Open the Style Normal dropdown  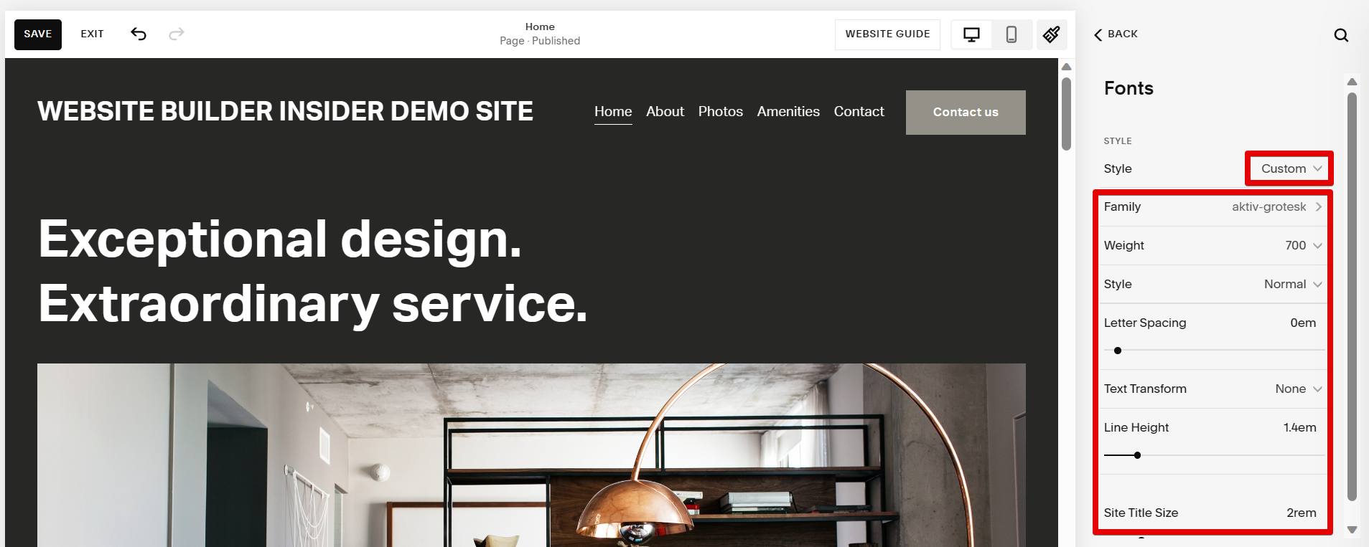coord(1213,285)
